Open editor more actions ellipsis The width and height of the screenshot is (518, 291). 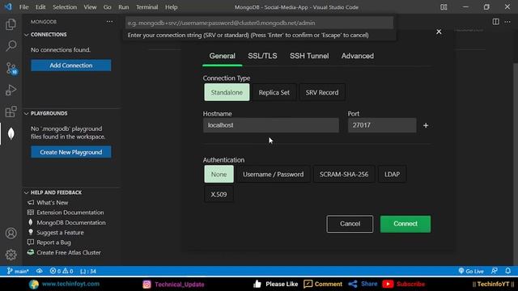pos(507,22)
